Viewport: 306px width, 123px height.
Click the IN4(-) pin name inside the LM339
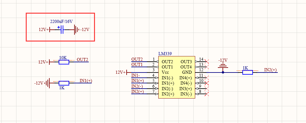click(186, 83)
